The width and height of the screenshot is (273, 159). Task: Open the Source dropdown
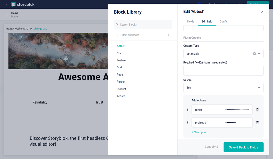(x=223, y=88)
